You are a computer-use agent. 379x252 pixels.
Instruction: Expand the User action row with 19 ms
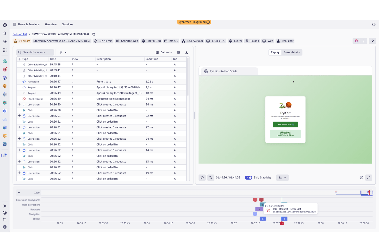pos(19,173)
